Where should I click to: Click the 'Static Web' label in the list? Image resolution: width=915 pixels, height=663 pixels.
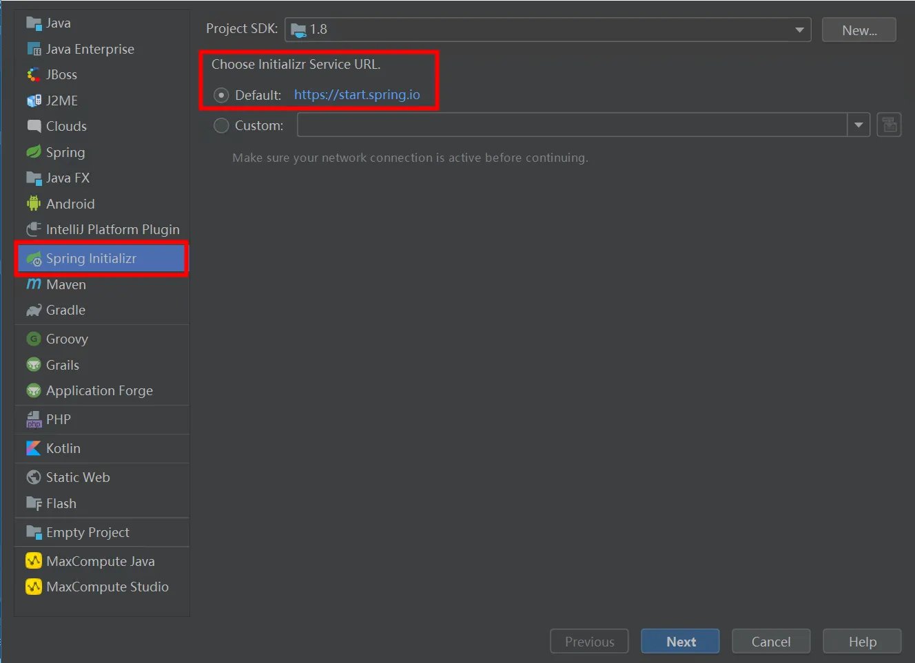click(x=78, y=477)
